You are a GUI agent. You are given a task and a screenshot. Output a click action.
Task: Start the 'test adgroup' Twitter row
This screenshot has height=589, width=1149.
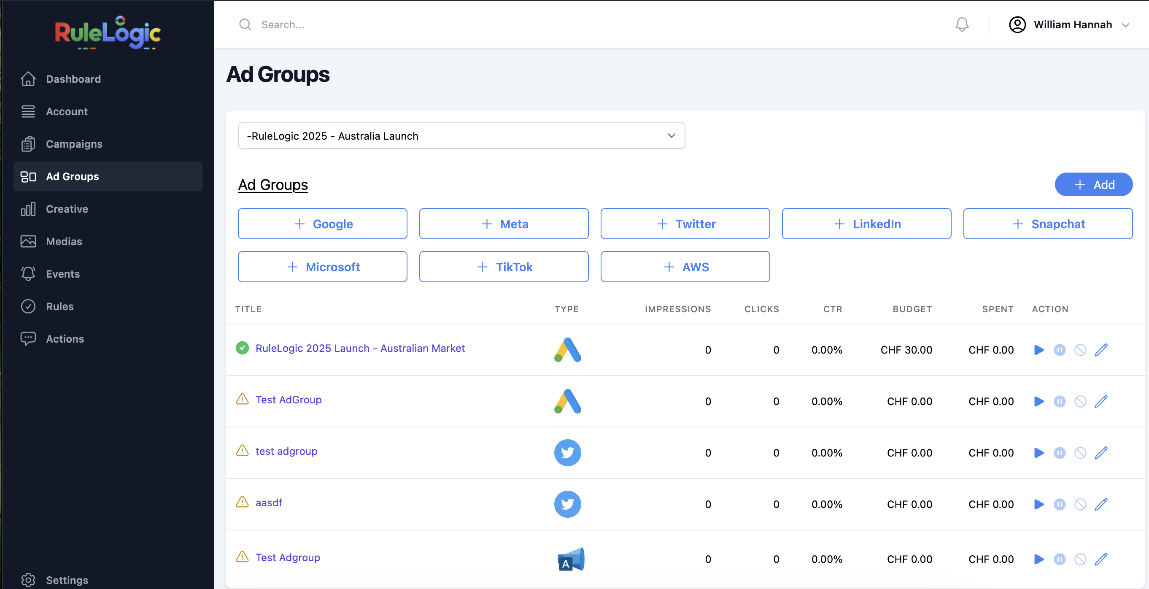pos(1039,453)
